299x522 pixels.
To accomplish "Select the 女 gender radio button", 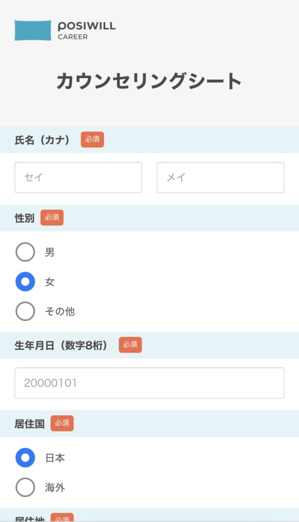I will [25, 281].
